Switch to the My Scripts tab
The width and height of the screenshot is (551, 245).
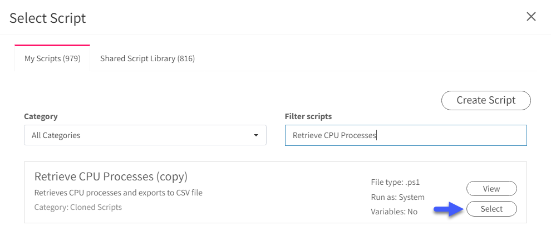pos(52,58)
